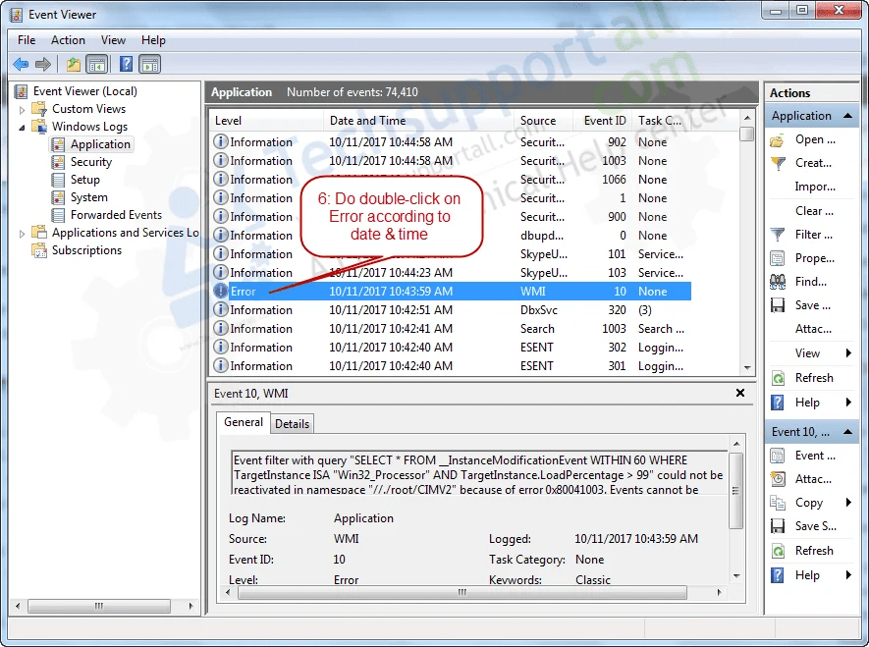Open the View submenu arrow in Actions

tap(848, 353)
